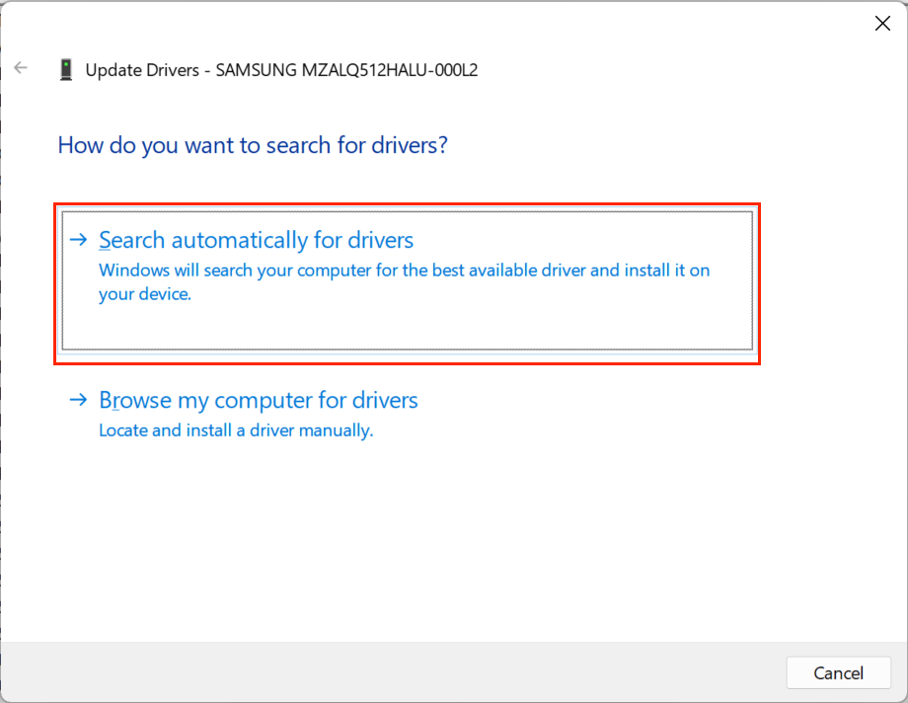
Task: Choose Browse my computer for drivers
Action: (259, 400)
